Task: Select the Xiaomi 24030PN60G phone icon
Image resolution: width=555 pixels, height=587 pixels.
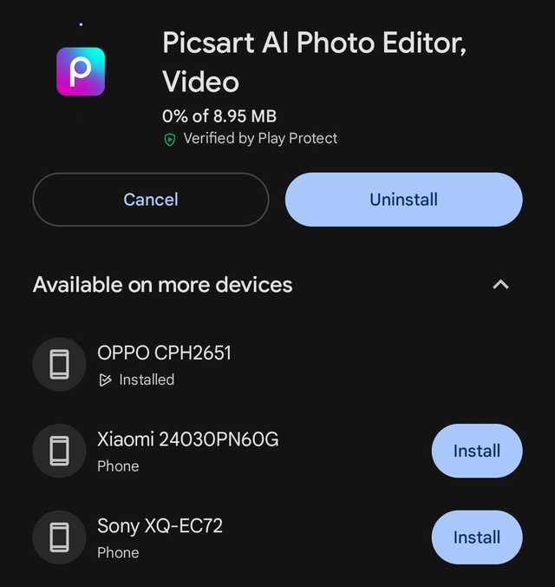Action: (60, 451)
